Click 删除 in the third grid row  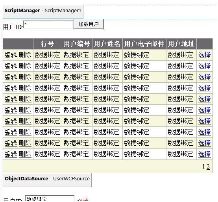pos(25,77)
